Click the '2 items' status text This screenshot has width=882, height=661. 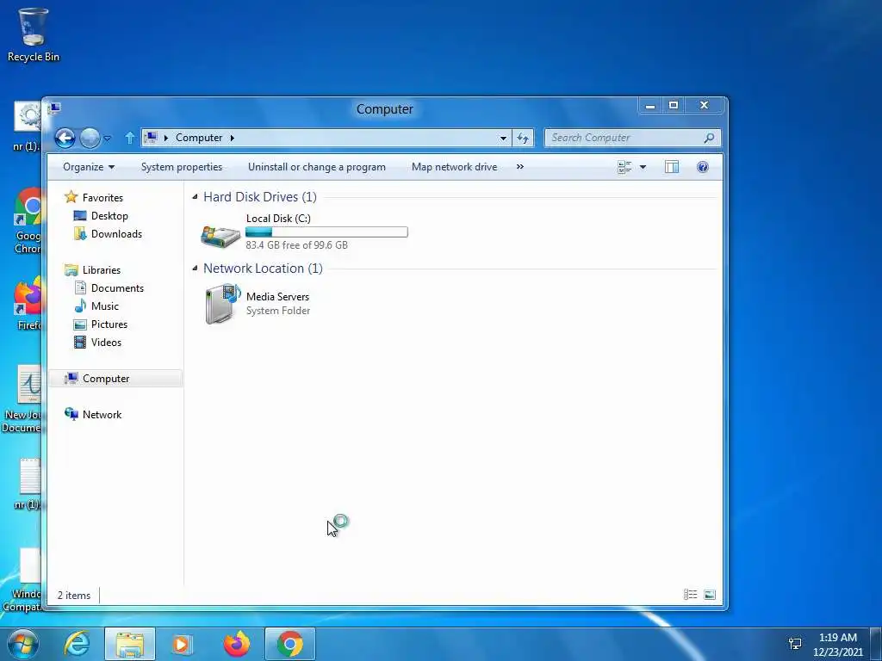(74, 596)
